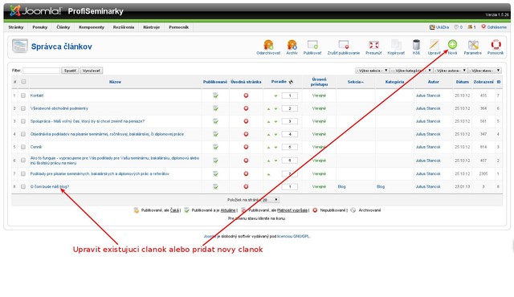Check the checkbox for O čom bude náš blog
The width and height of the screenshot is (514, 297).
pos(23,187)
